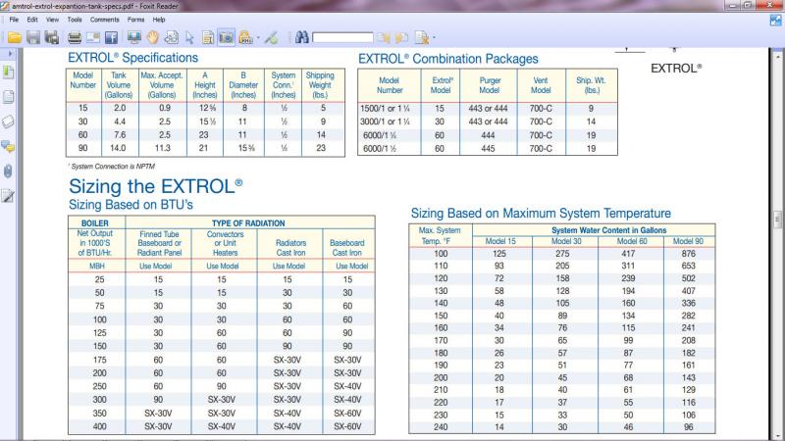Open the Tools menu
Image resolution: width=785 pixels, height=441 pixels.
tap(75, 20)
